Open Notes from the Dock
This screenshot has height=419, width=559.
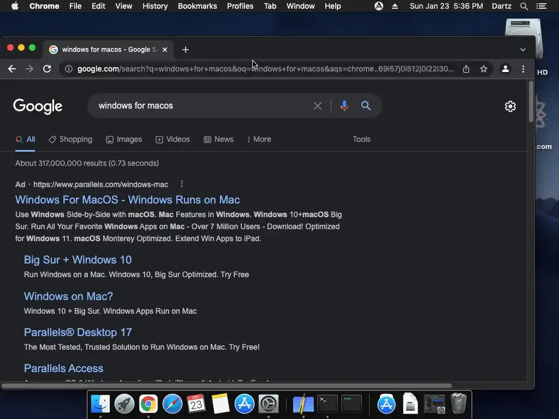pos(221,404)
